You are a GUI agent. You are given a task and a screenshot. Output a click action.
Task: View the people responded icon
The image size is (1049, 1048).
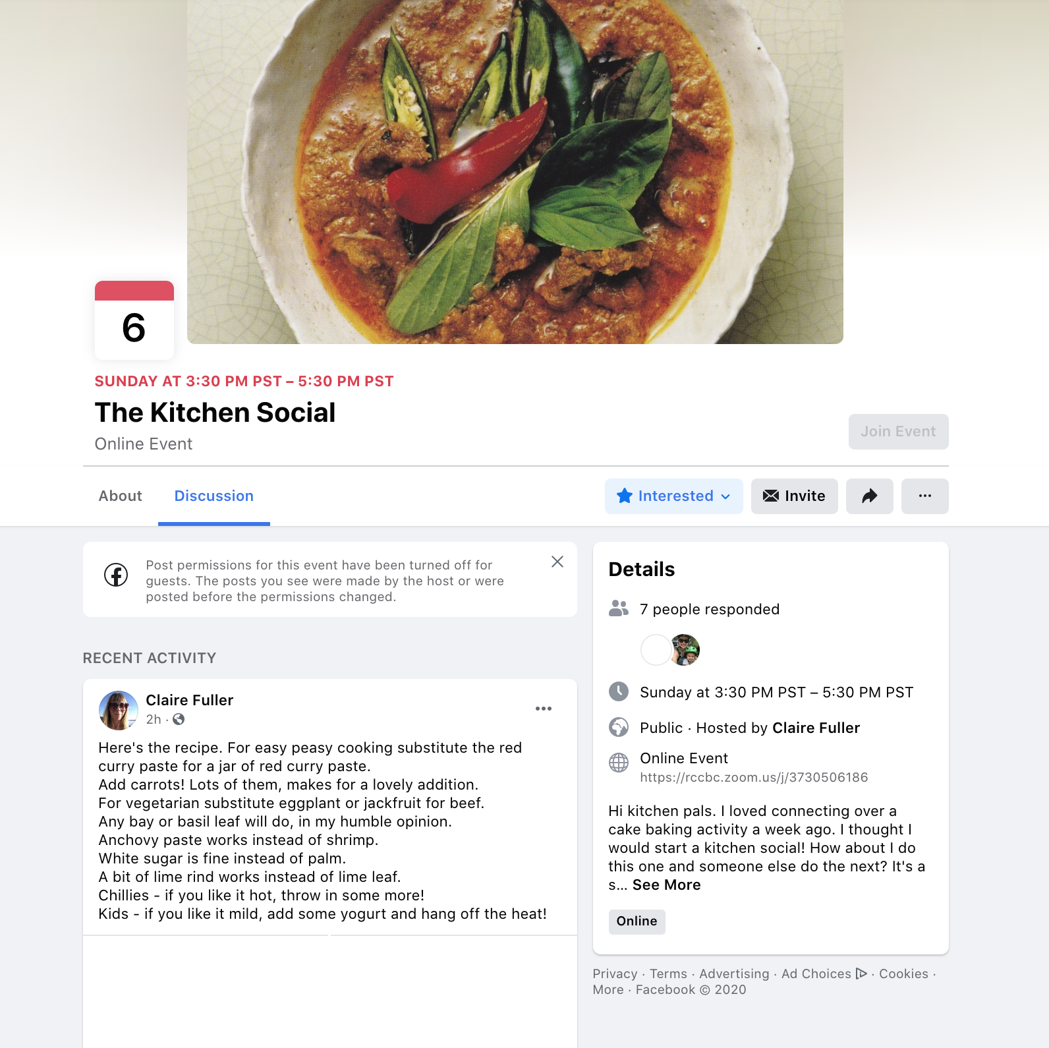coord(619,608)
